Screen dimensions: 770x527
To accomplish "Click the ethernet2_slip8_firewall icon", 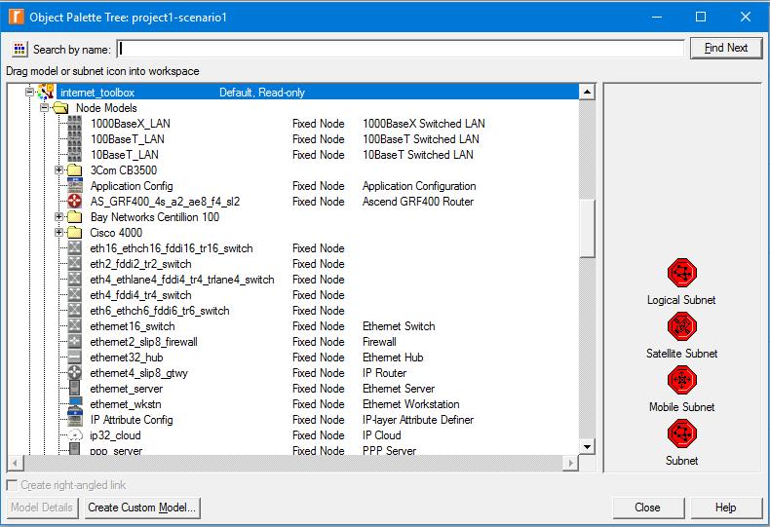I will 75,342.
